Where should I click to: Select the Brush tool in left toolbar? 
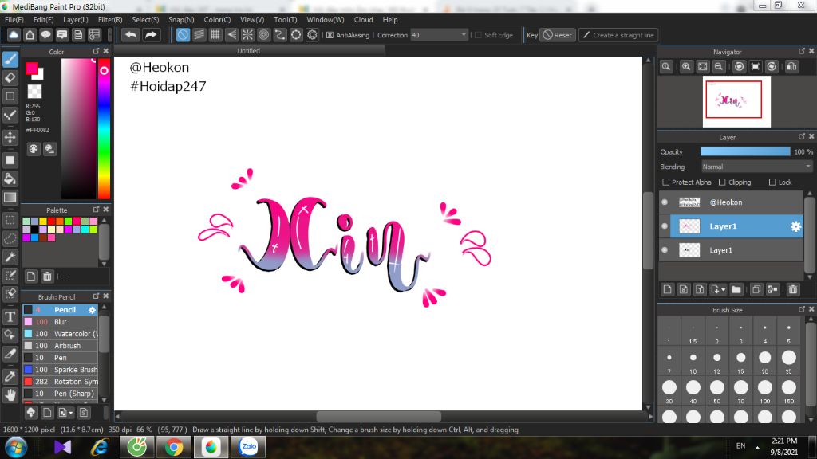click(10, 59)
